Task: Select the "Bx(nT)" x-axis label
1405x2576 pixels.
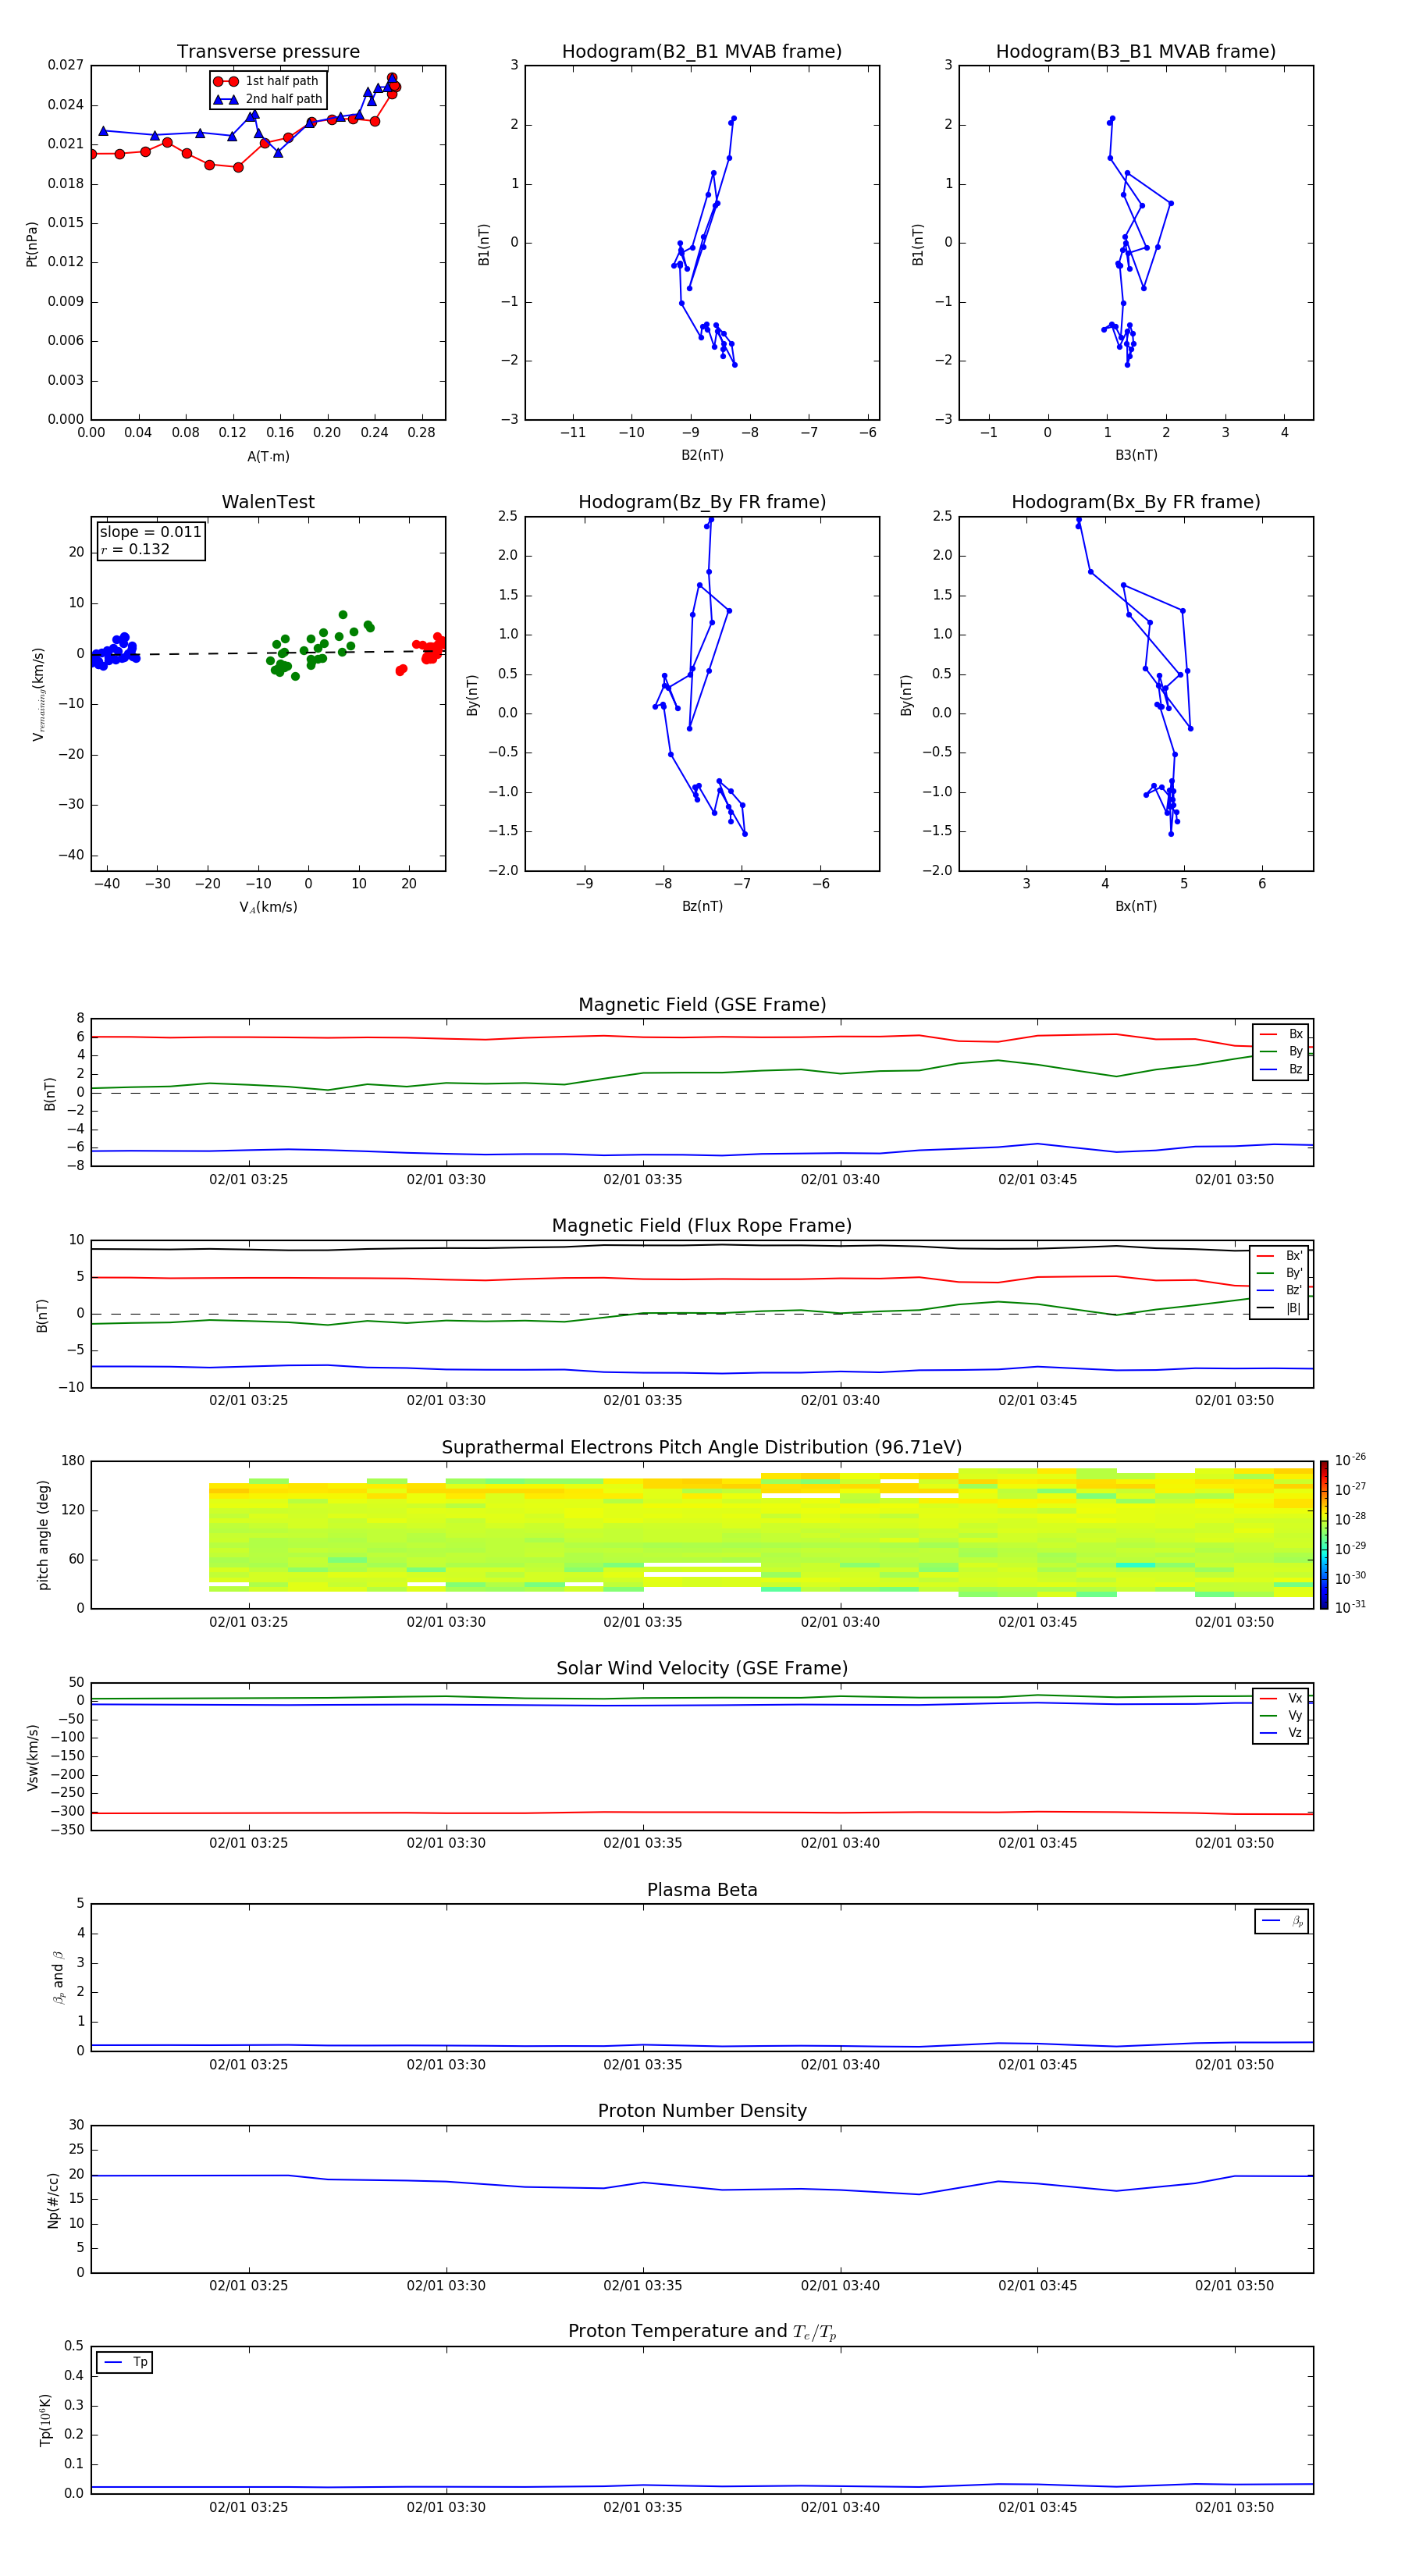Action: click(1136, 907)
